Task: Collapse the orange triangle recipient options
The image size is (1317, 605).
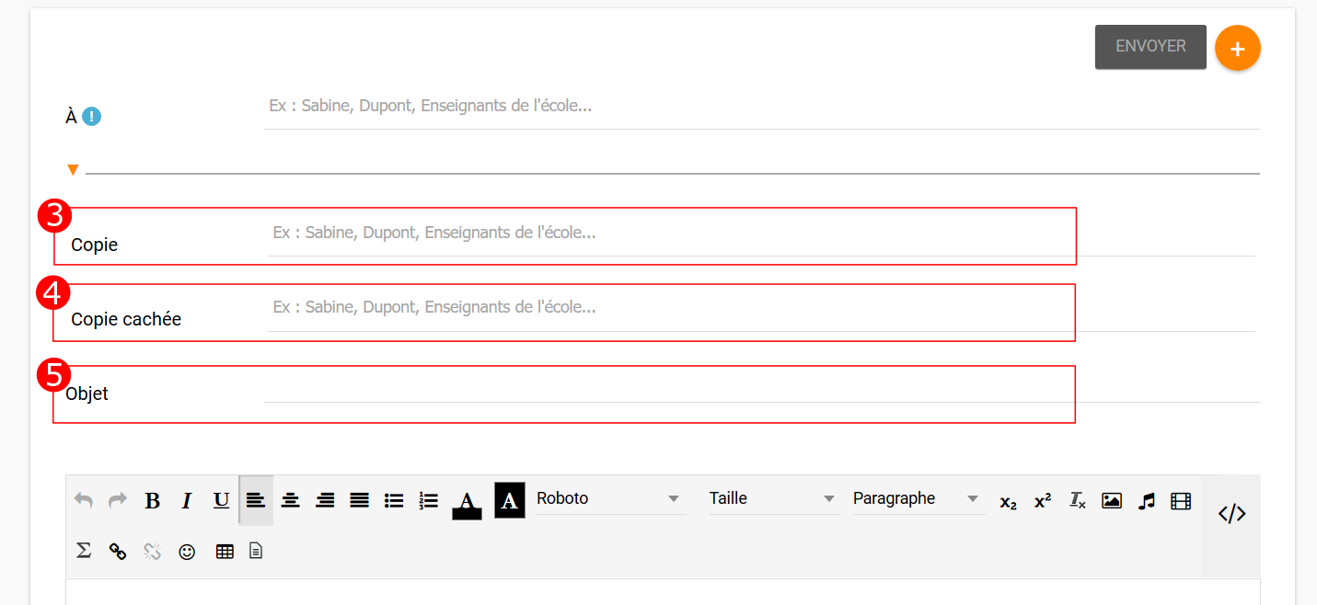Action: [73, 170]
